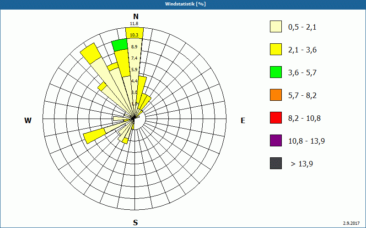Click the legend label 8,2 - 10,8

click(304, 119)
